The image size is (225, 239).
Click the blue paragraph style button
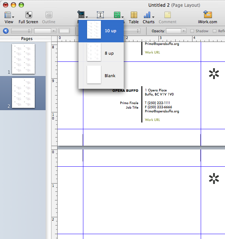pos(6,31)
